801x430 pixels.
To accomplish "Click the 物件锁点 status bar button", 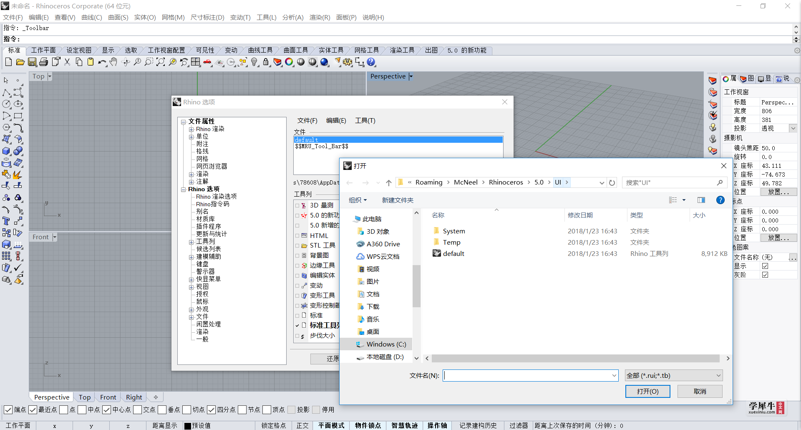I will [368, 425].
